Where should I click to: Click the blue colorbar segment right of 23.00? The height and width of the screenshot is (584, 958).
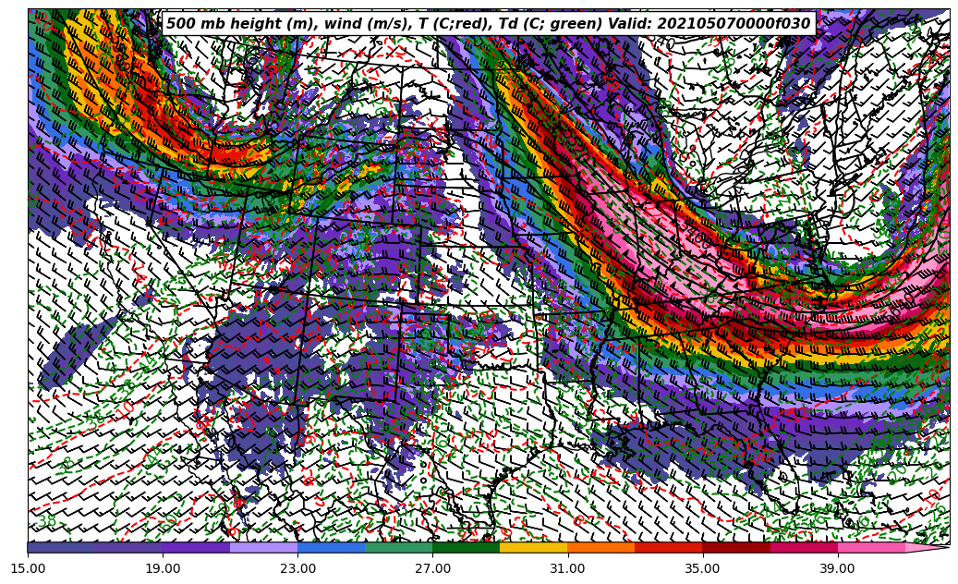click(x=331, y=547)
